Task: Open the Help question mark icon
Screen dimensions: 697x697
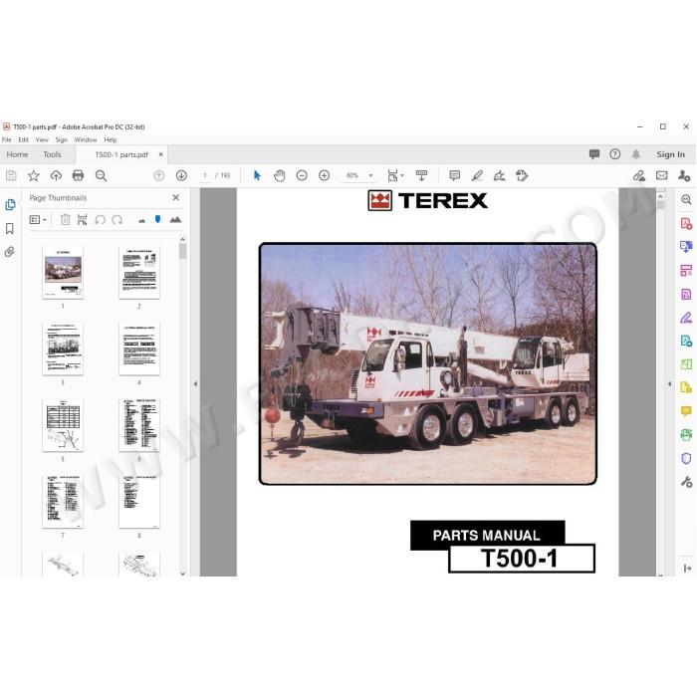Action: pyautogui.click(x=614, y=154)
